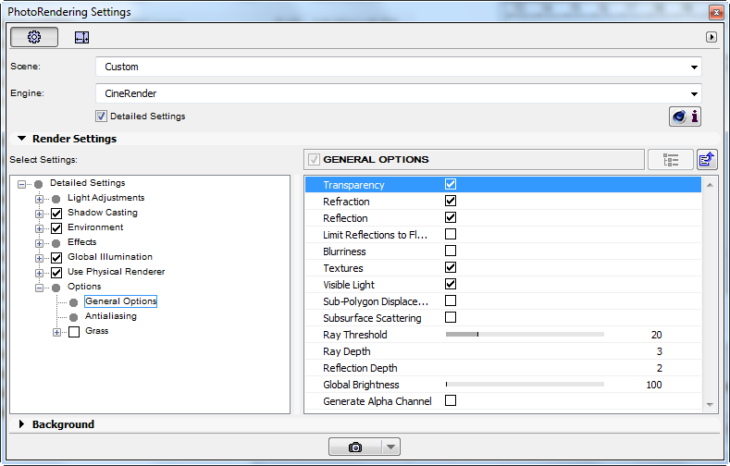Click the CineRender info button
730x466 pixels.
coord(685,116)
